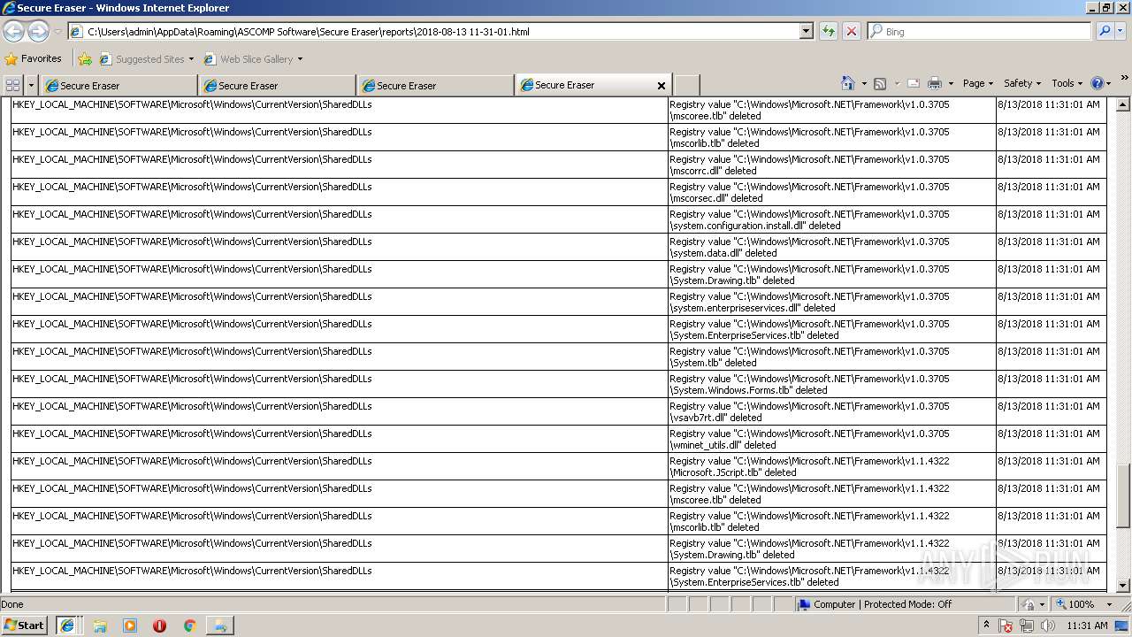Screen dimensions: 1132x637
Task: Expand the address bar history dropdown
Action: pyautogui.click(x=806, y=31)
